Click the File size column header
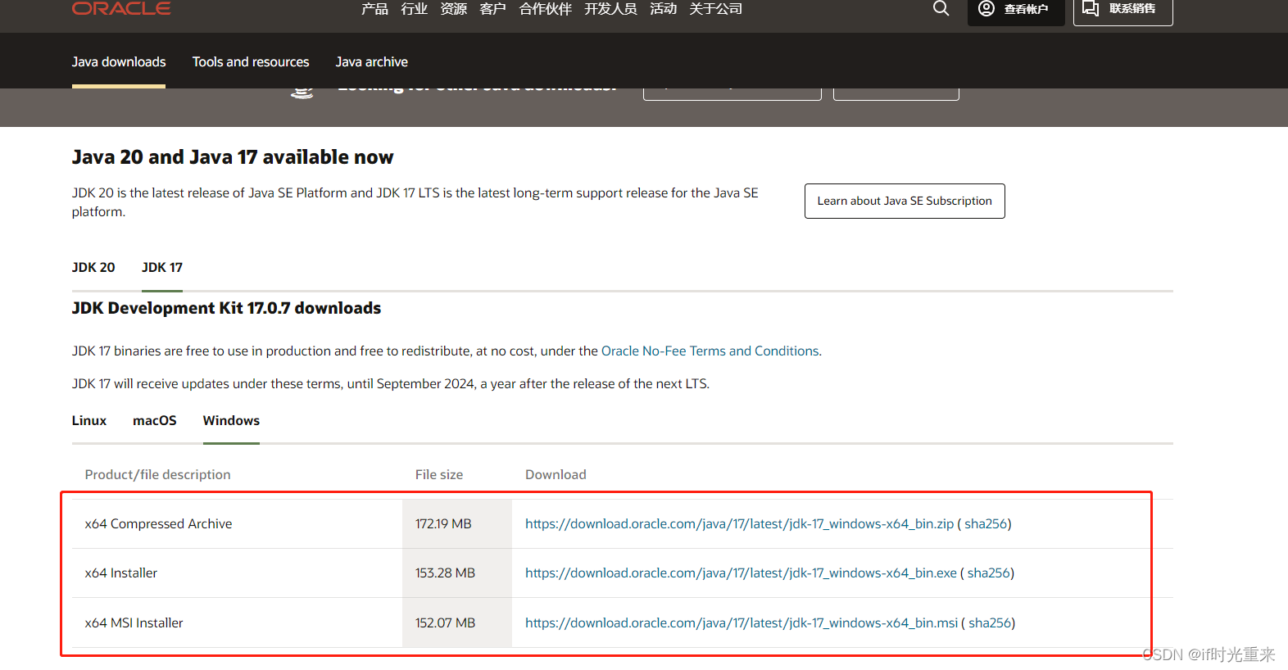Screen dimensions: 1288x670 [x=439, y=475]
